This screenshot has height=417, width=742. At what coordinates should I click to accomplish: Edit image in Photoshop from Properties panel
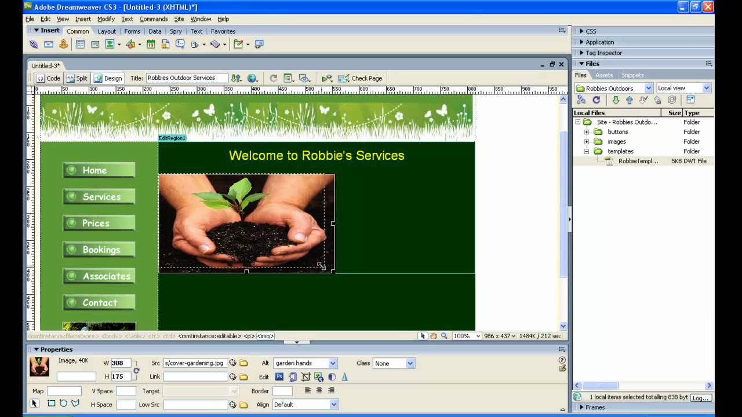pos(279,376)
